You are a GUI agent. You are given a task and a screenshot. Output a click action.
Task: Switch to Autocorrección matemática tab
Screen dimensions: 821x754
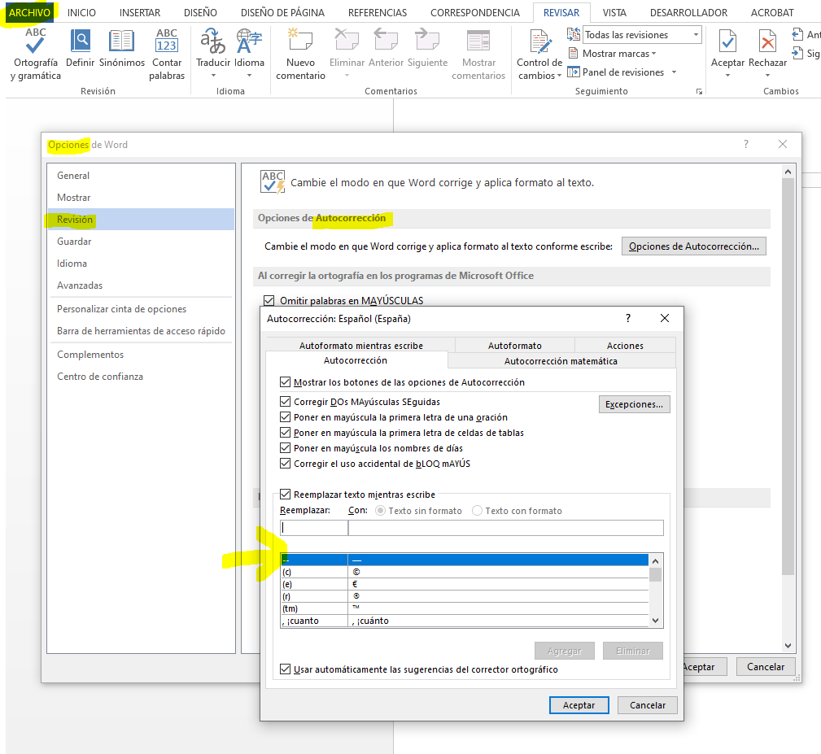pyautogui.click(x=561, y=361)
